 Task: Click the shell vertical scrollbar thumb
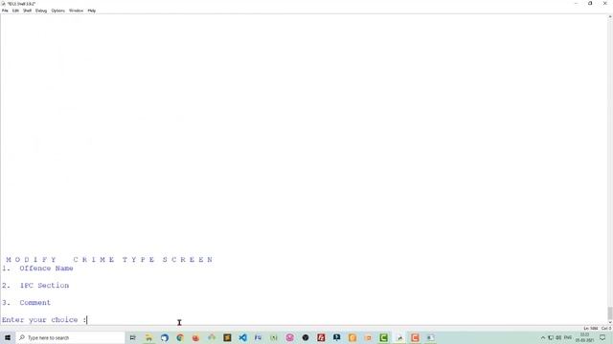coord(610,312)
